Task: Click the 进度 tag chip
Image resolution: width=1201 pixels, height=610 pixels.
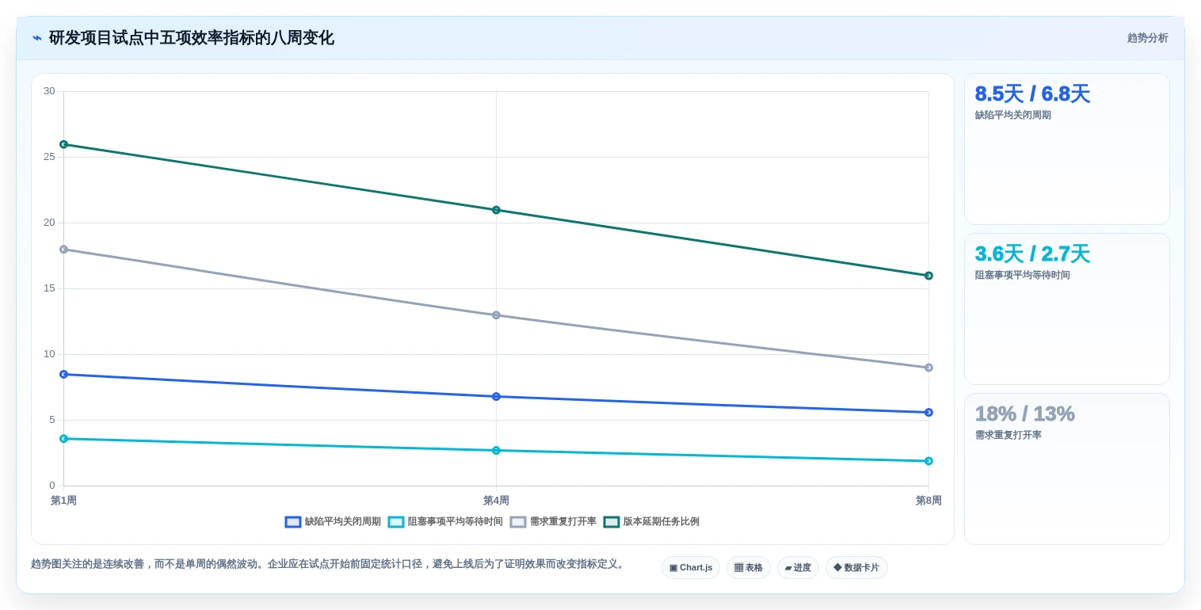Action: [x=798, y=567]
